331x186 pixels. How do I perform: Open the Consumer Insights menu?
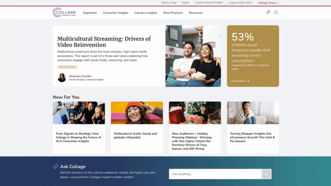click(x=116, y=13)
